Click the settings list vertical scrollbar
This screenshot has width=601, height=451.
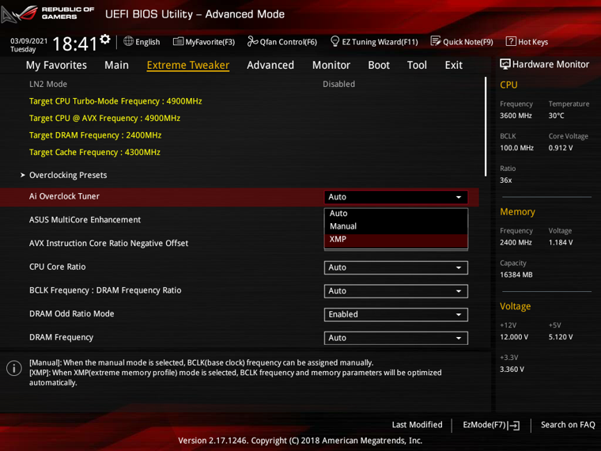486,127
